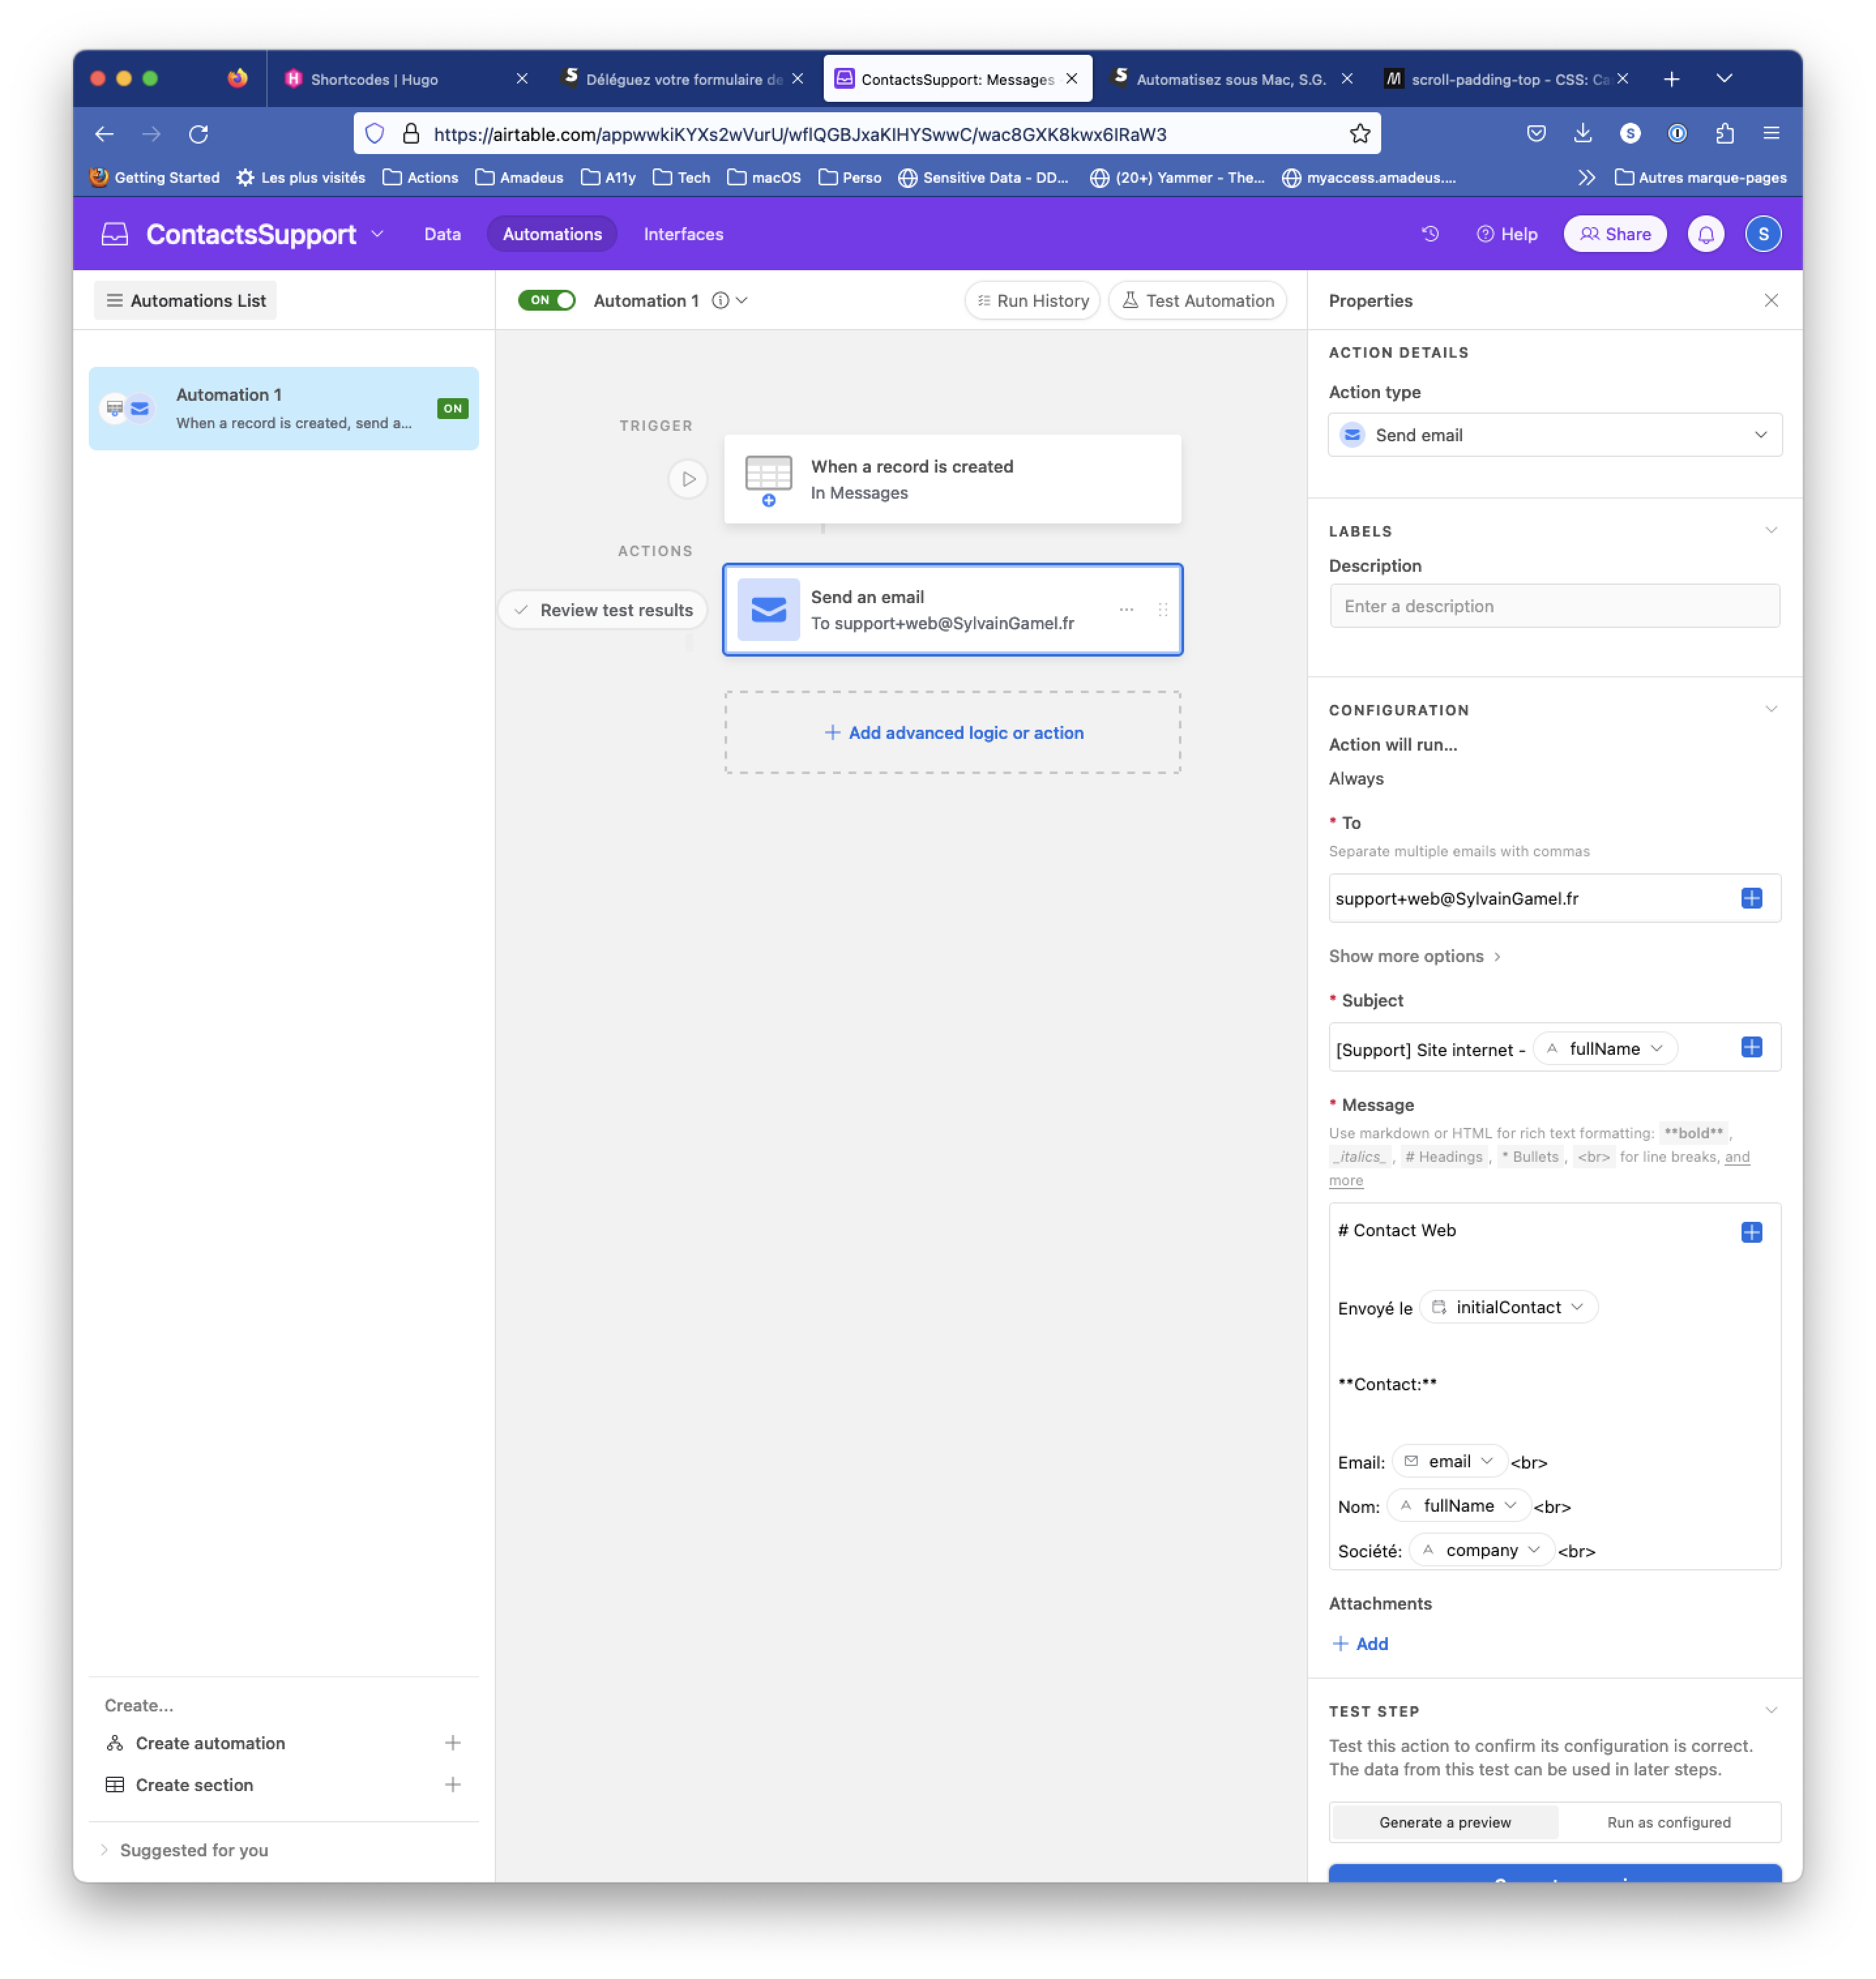Open the notification bell
Viewport: 1876px width, 1979px height.
(x=1706, y=233)
